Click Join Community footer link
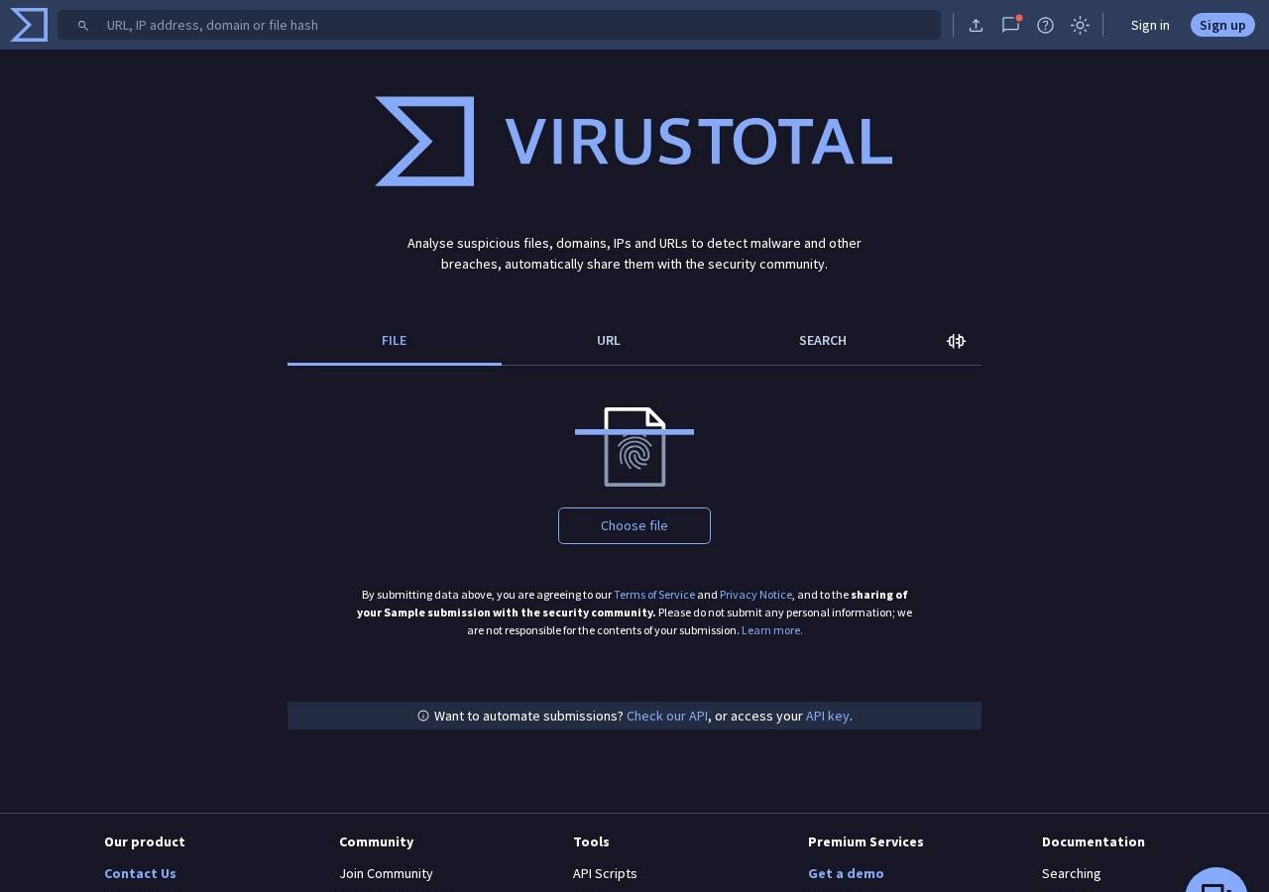The width and height of the screenshot is (1269, 892). [x=386, y=873]
